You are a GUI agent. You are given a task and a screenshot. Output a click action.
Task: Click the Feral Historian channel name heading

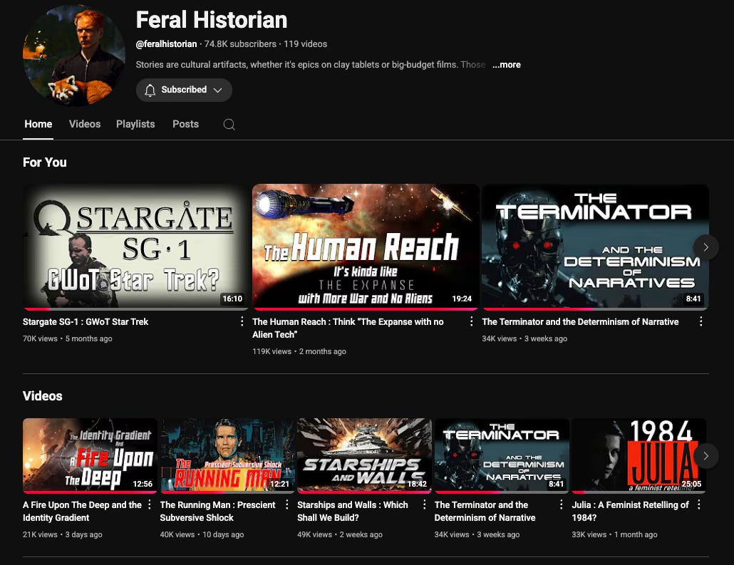tap(212, 20)
